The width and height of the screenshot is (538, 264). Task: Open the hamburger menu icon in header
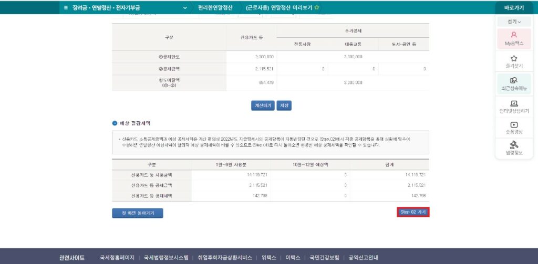click(x=66, y=8)
